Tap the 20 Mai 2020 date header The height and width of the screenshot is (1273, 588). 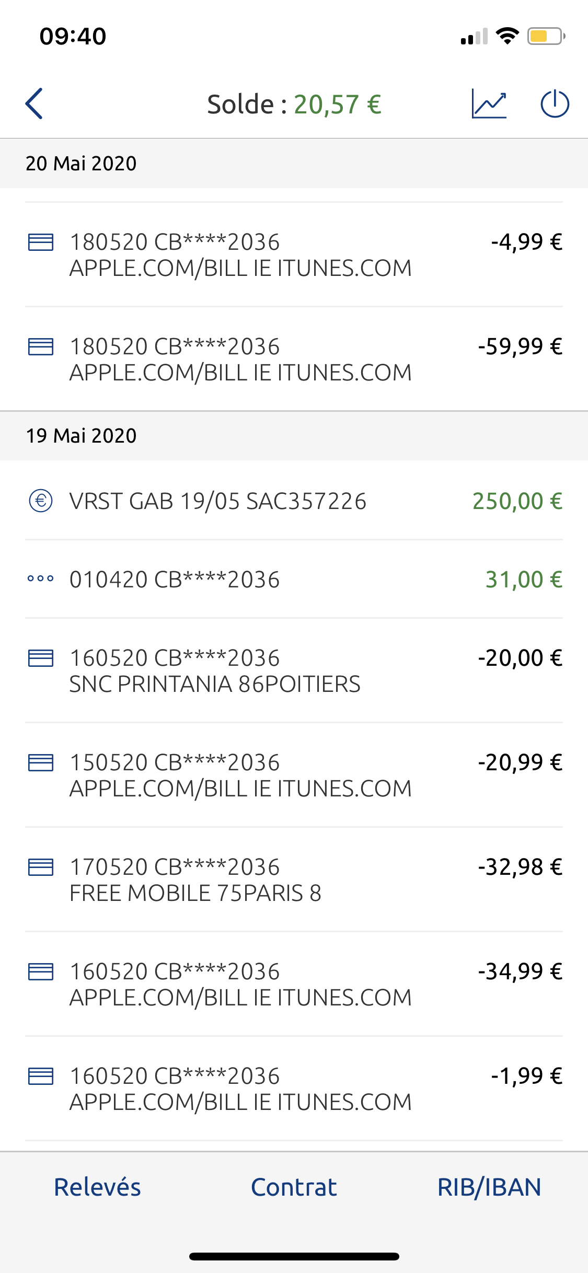[82, 164]
